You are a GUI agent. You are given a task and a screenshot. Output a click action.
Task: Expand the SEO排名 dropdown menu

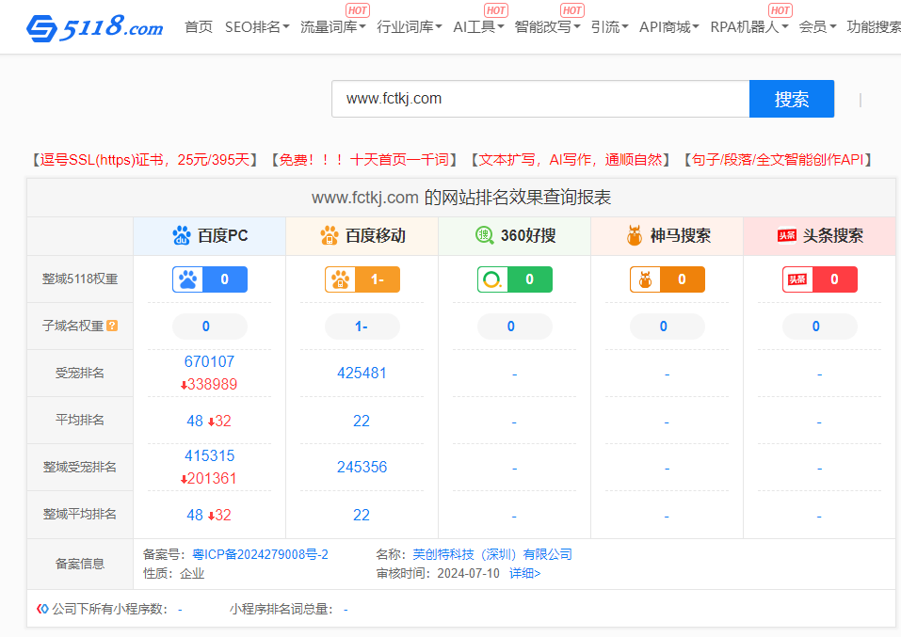click(x=257, y=27)
